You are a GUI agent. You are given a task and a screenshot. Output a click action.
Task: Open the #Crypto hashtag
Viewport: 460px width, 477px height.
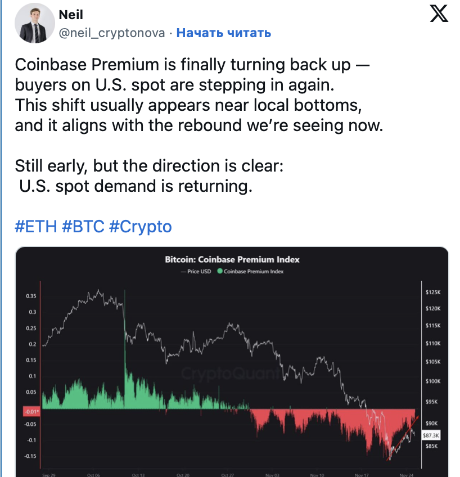(x=141, y=227)
